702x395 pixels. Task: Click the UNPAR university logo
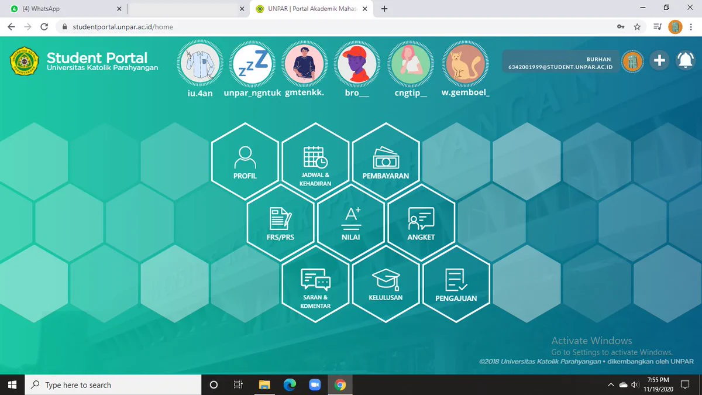click(x=25, y=61)
